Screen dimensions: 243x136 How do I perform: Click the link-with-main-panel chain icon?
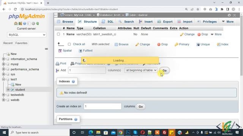click(x=46, y=49)
